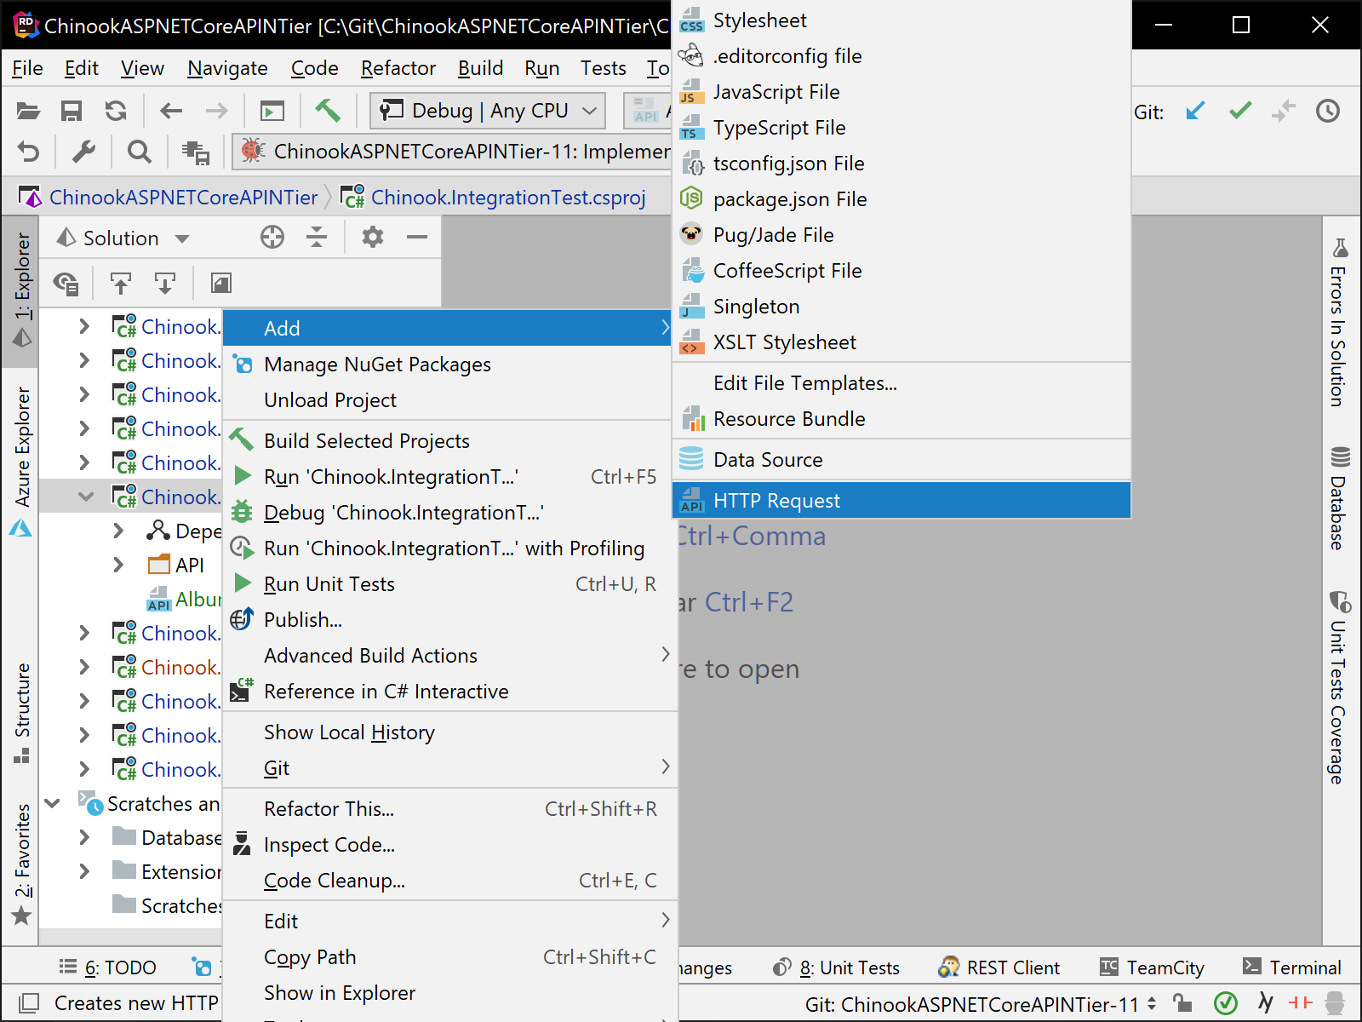Click the Search magnifier icon

click(x=139, y=152)
